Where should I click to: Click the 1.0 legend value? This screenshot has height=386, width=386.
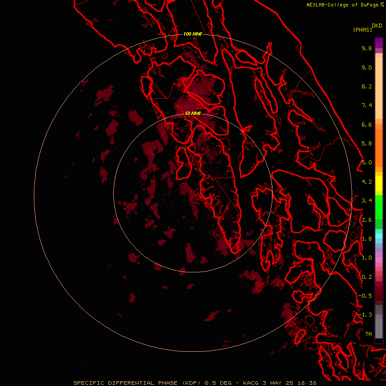pos(367,258)
